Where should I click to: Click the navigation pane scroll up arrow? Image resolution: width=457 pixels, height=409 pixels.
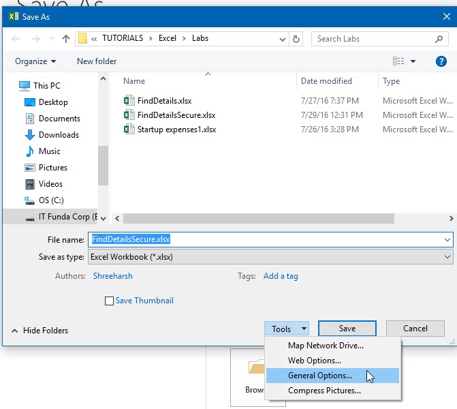[103, 78]
